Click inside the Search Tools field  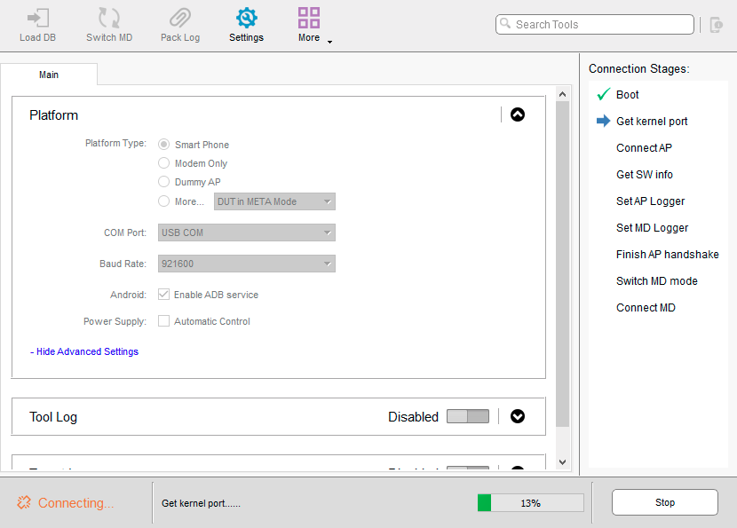click(600, 25)
